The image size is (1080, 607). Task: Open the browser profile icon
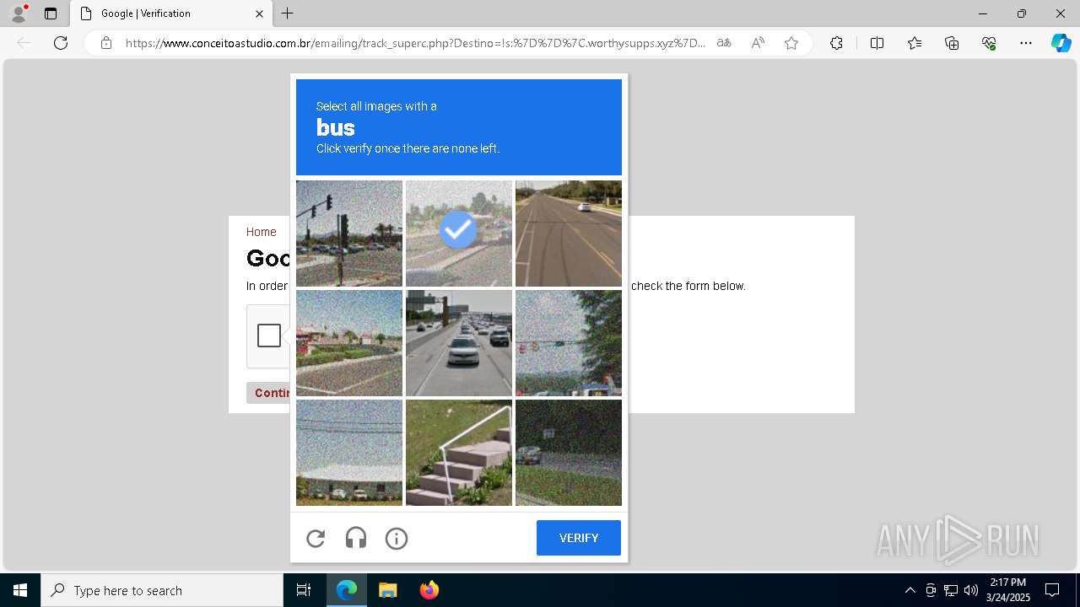click(19, 13)
